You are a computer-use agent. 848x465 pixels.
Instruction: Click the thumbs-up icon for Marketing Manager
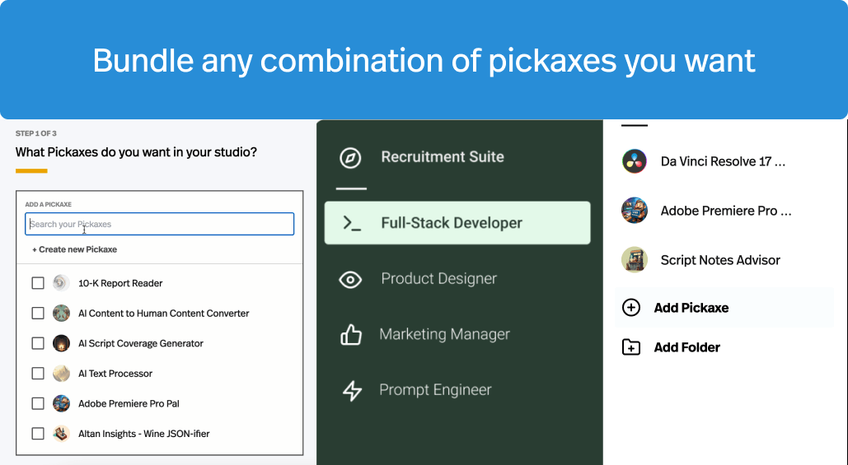point(351,335)
